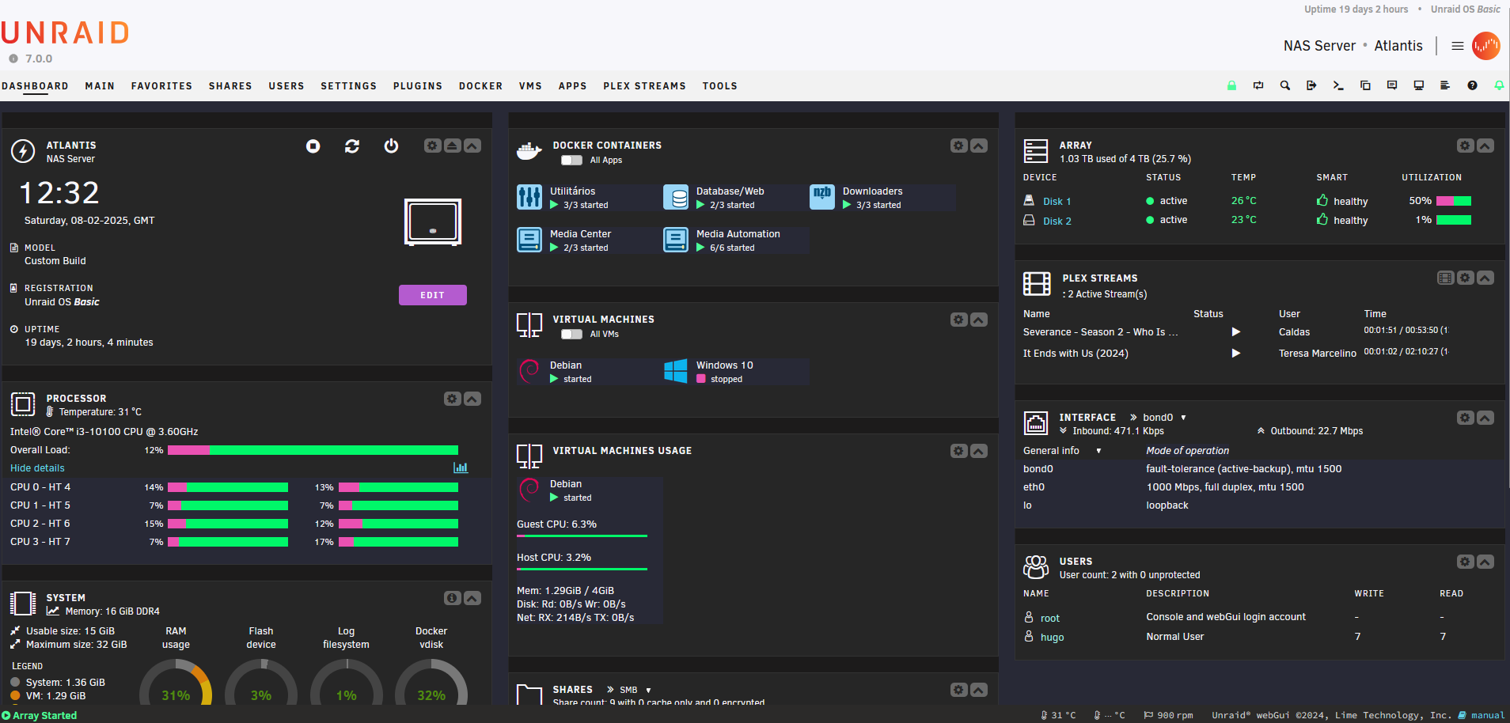Open the system log icon
The width and height of the screenshot is (1510, 723).
point(1445,85)
